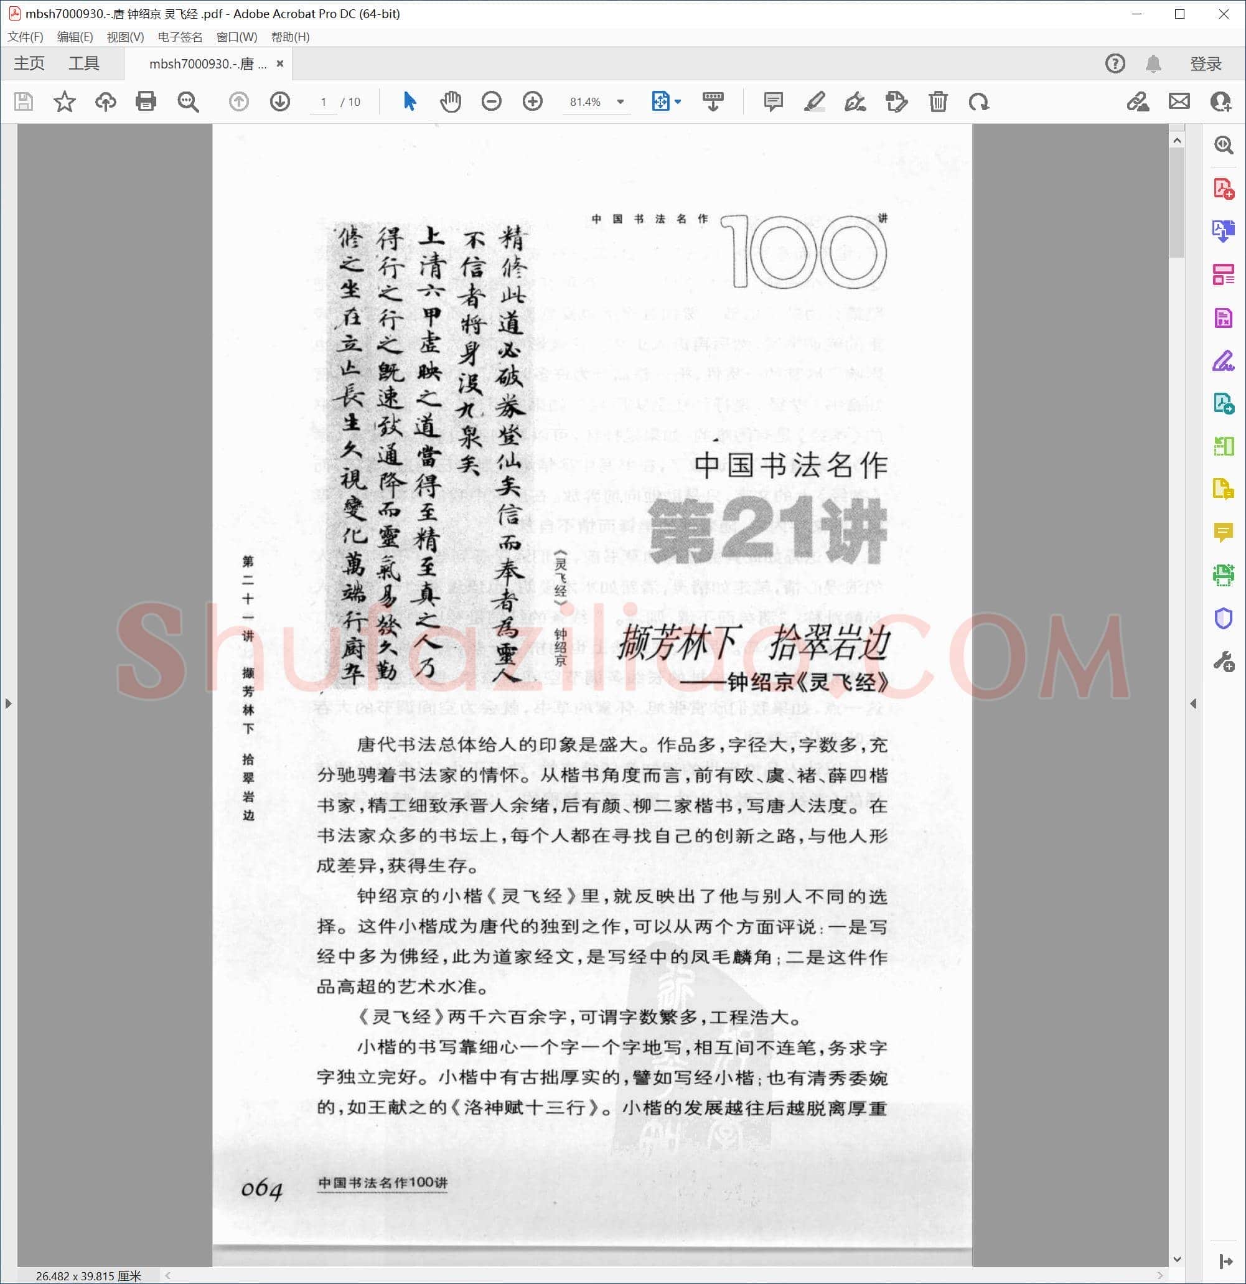Screen dimensions: 1246x1284
Task: Open the 帮助(H) menu
Action: point(290,37)
